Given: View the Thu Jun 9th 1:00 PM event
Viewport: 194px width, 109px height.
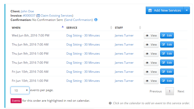Looking at the screenshot, I should click(x=151, y=54).
